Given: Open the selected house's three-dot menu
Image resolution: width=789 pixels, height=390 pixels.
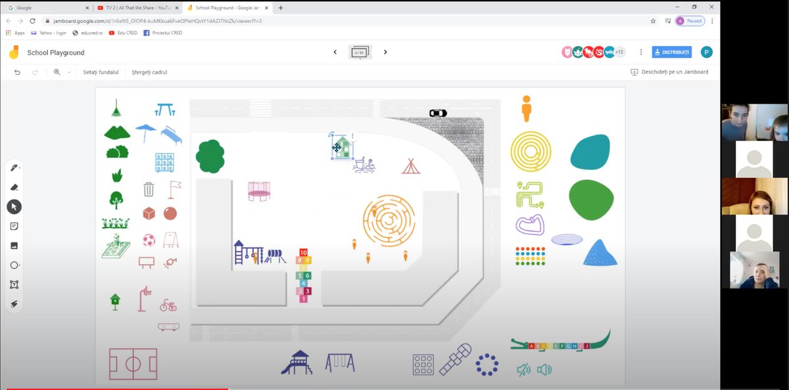Looking at the screenshot, I should coord(353,137).
